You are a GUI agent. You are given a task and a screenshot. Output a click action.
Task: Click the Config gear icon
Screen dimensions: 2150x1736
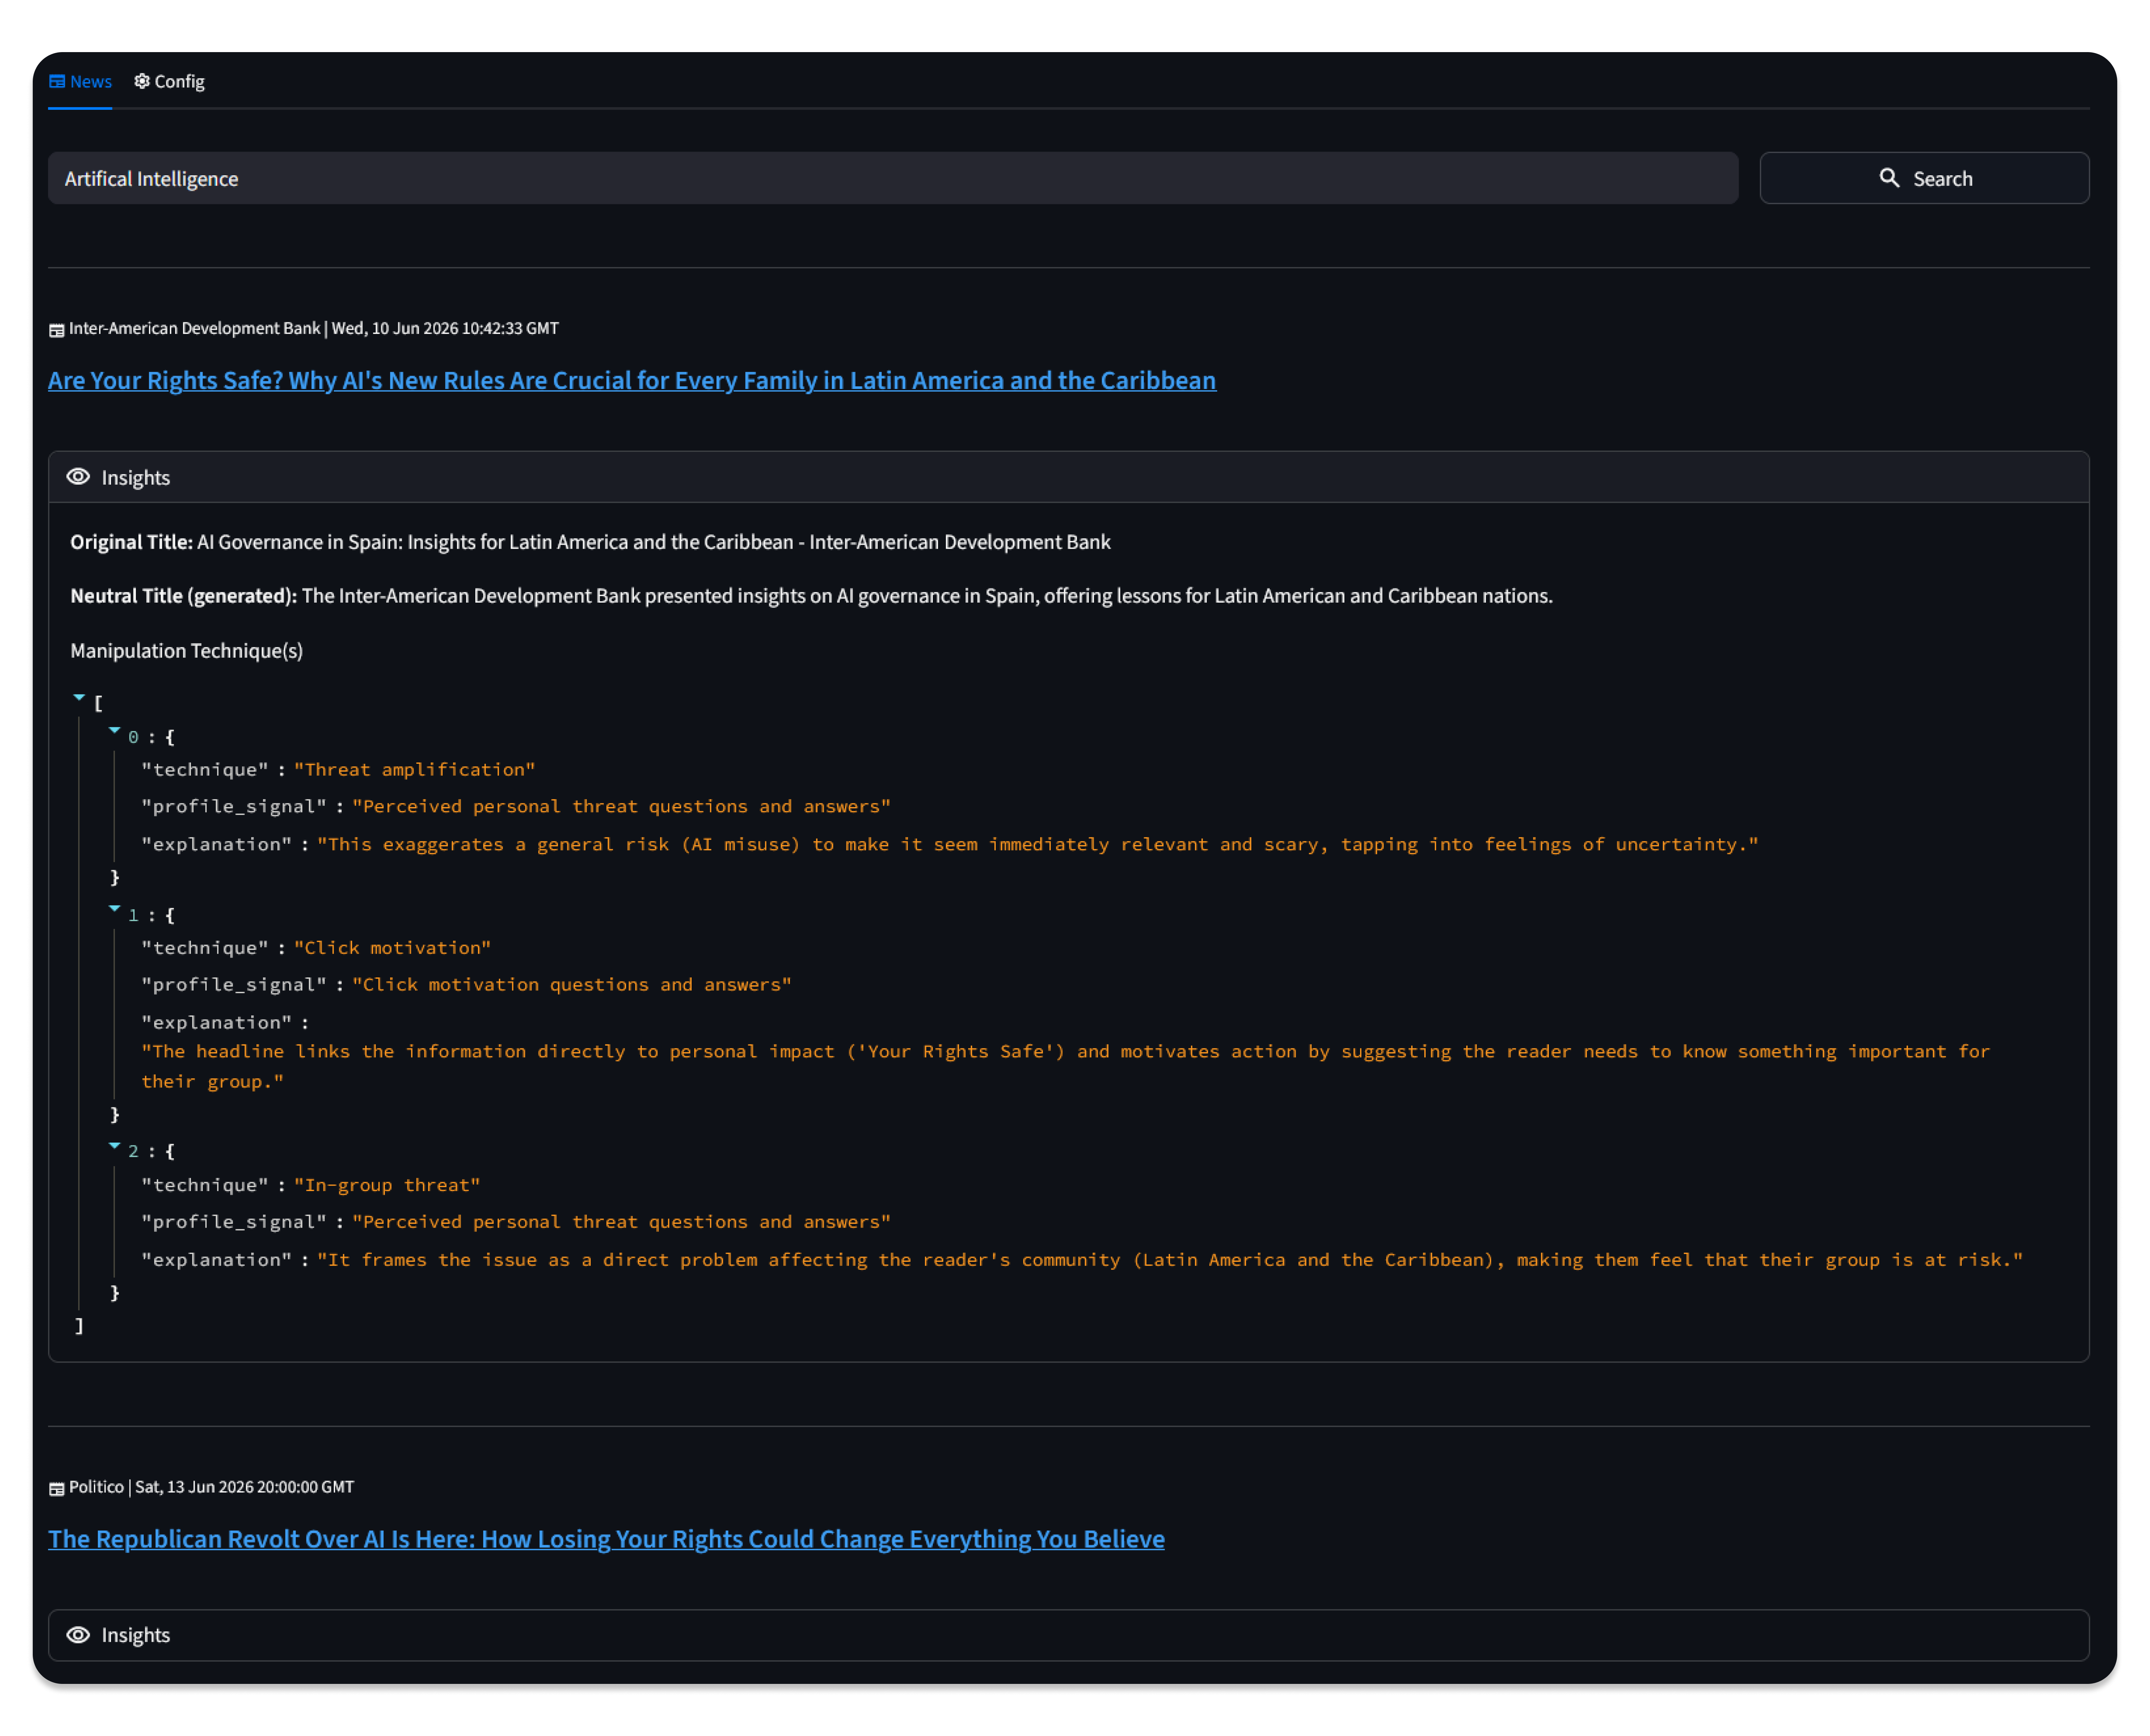tap(142, 81)
